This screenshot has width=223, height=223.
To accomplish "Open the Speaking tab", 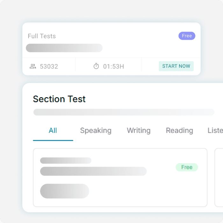I will click(x=96, y=131).
